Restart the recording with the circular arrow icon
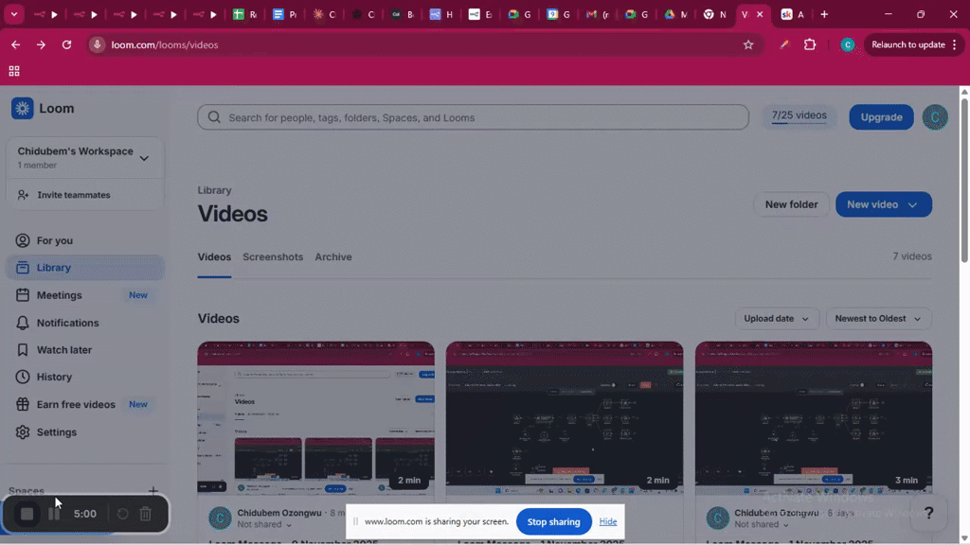This screenshot has height=545, width=970. pyautogui.click(x=122, y=514)
